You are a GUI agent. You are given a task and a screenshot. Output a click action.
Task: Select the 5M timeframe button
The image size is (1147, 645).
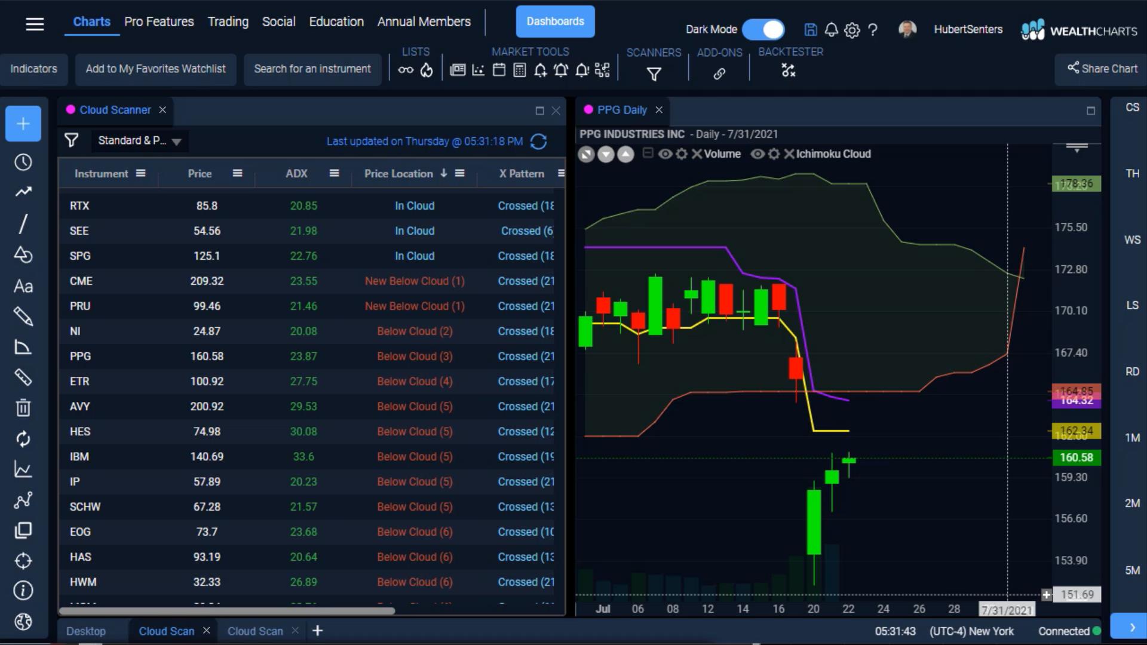[1132, 570]
